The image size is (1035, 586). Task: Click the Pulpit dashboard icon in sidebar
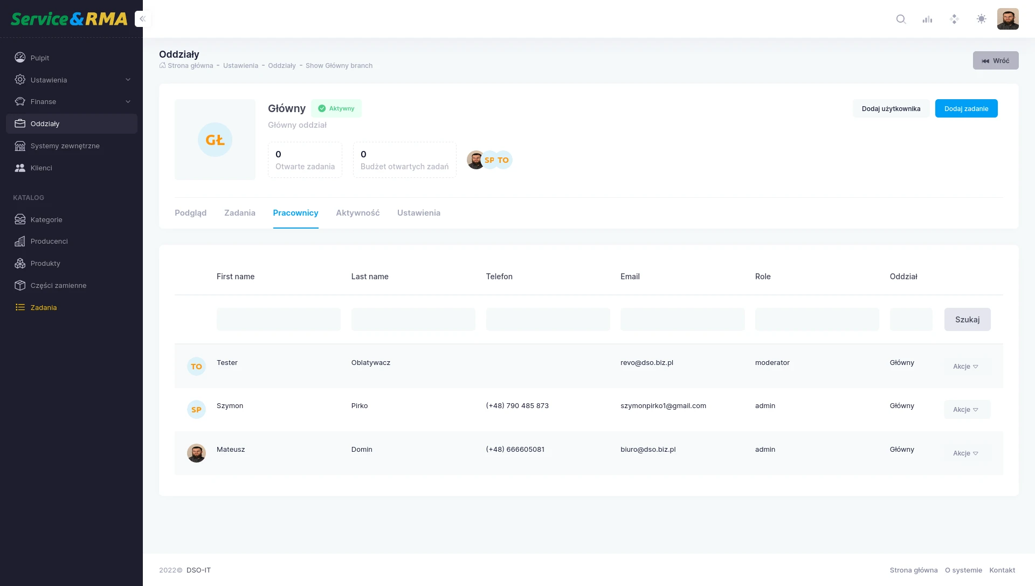(20, 58)
